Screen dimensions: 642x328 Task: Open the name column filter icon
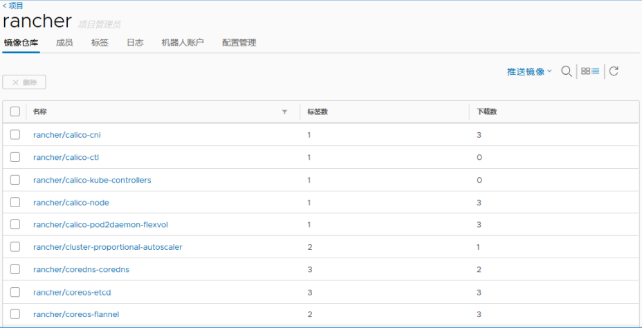[x=284, y=112]
